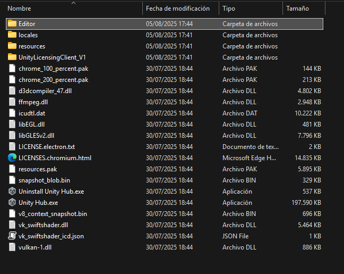The width and height of the screenshot is (344, 274).
Task: Click the file name v8_context_snapshot.bin
Action: tap(53, 214)
